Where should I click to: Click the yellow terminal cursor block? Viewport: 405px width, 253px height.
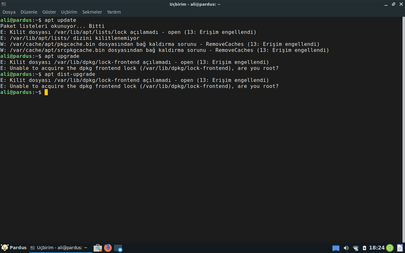(x=46, y=92)
